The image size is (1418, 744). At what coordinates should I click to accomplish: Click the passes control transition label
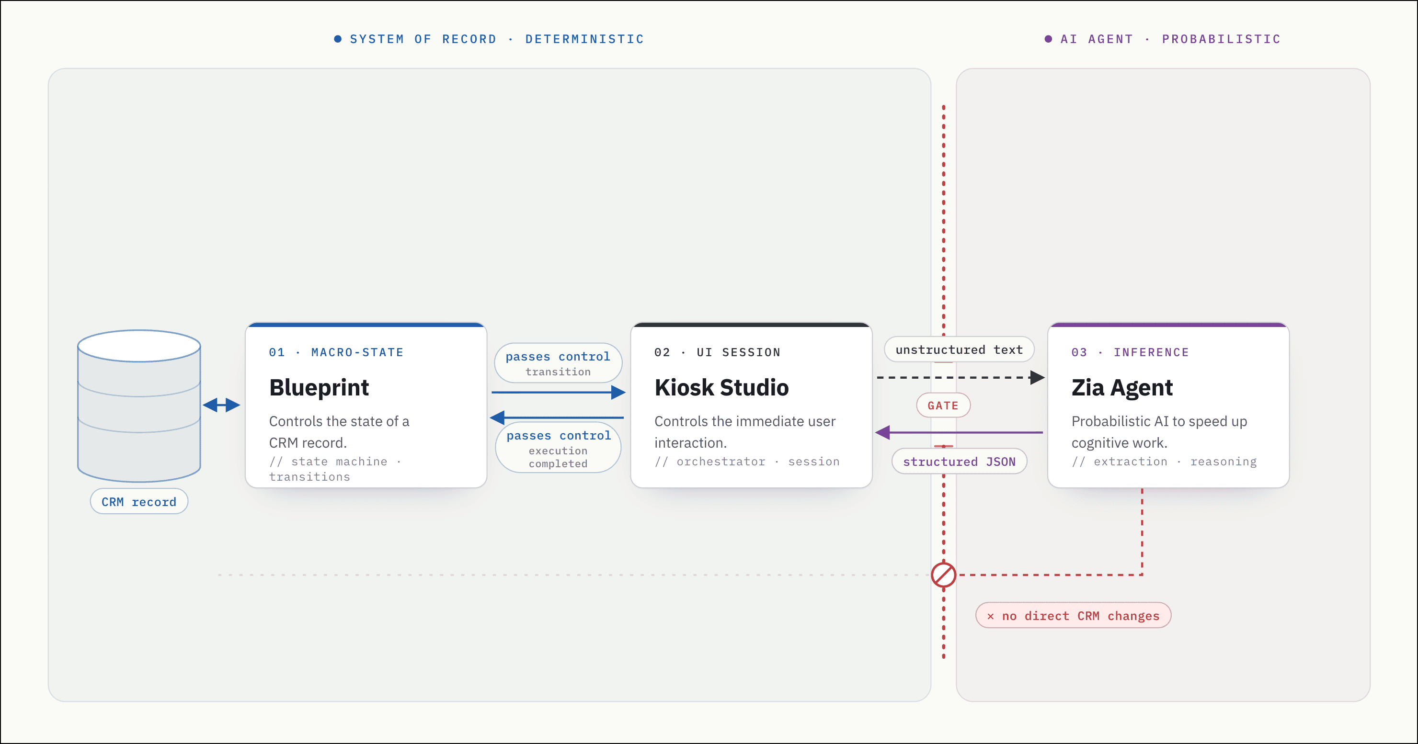[x=558, y=363]
